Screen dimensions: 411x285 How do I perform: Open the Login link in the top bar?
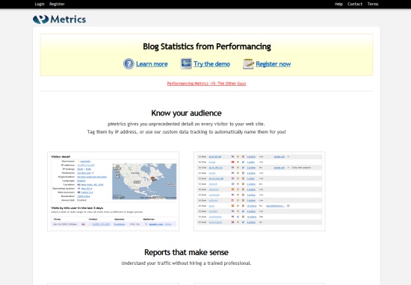(x=40, y=4)
